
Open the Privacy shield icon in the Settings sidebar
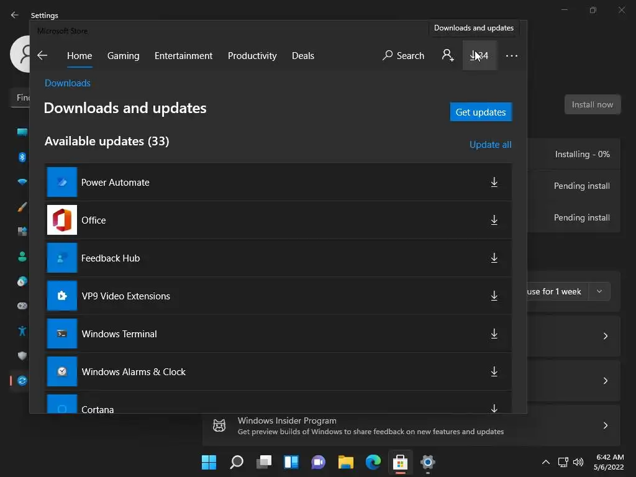[22, 356]
